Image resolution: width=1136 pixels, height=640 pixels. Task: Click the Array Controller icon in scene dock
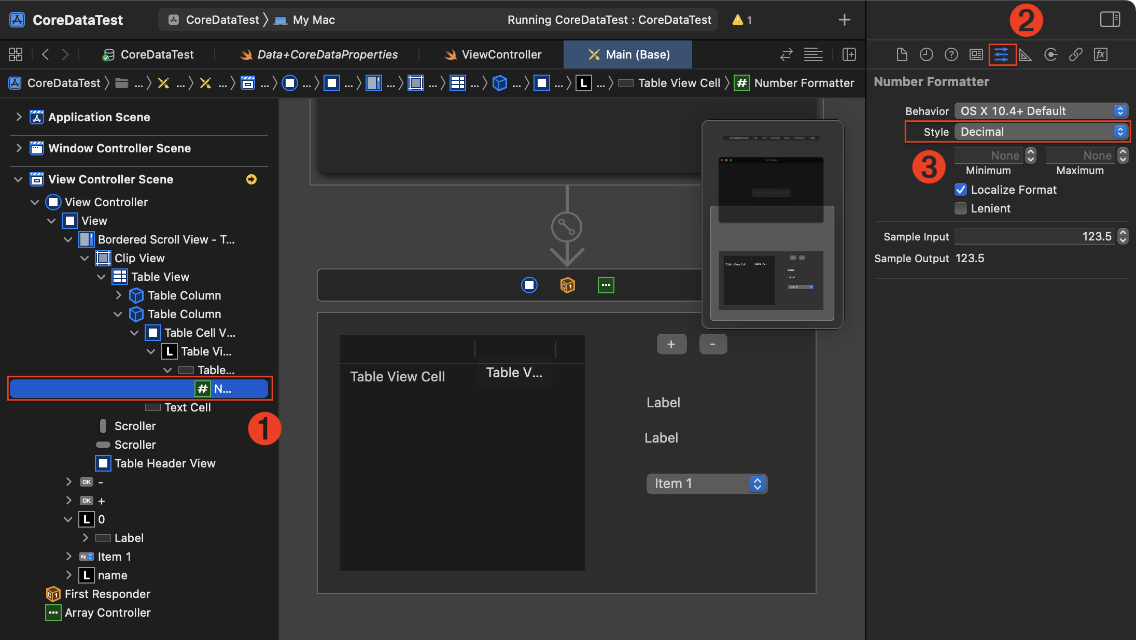click(606, 285)
